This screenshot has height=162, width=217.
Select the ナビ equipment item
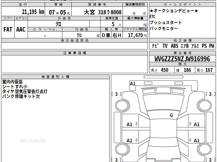tap(155, 46)
